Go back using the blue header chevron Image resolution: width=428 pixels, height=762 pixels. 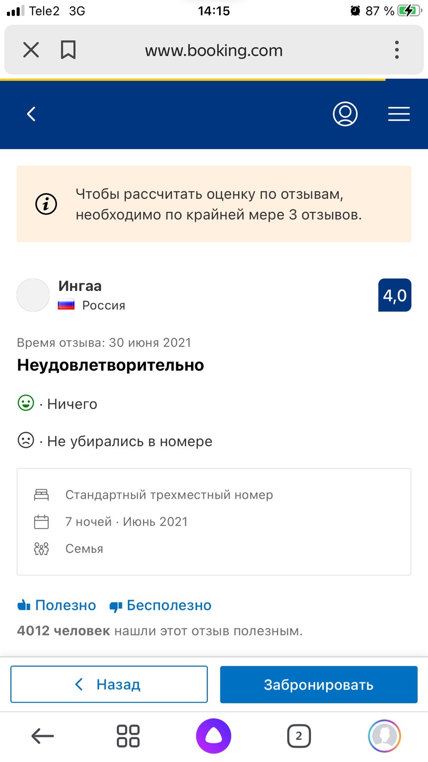click(x=31, y=114)
